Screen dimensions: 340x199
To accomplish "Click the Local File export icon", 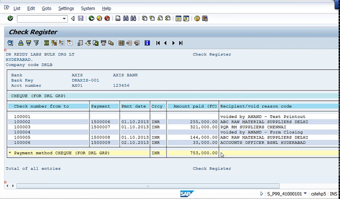I will click(x=96, y=43).
